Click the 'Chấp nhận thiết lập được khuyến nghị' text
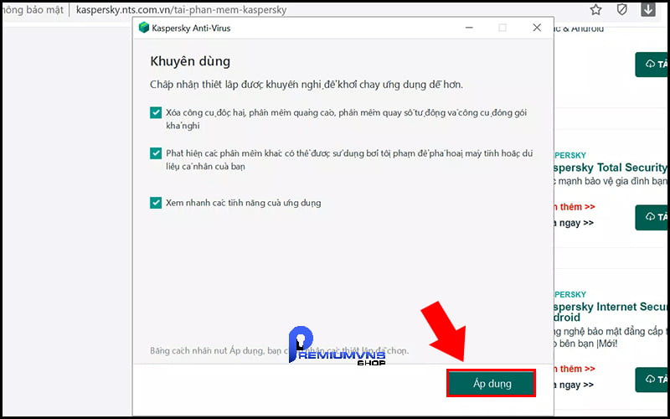 307,85
